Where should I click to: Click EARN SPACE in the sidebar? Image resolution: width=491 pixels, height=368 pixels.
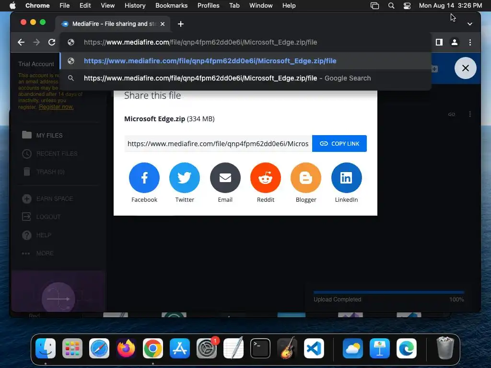click(47, 199)
